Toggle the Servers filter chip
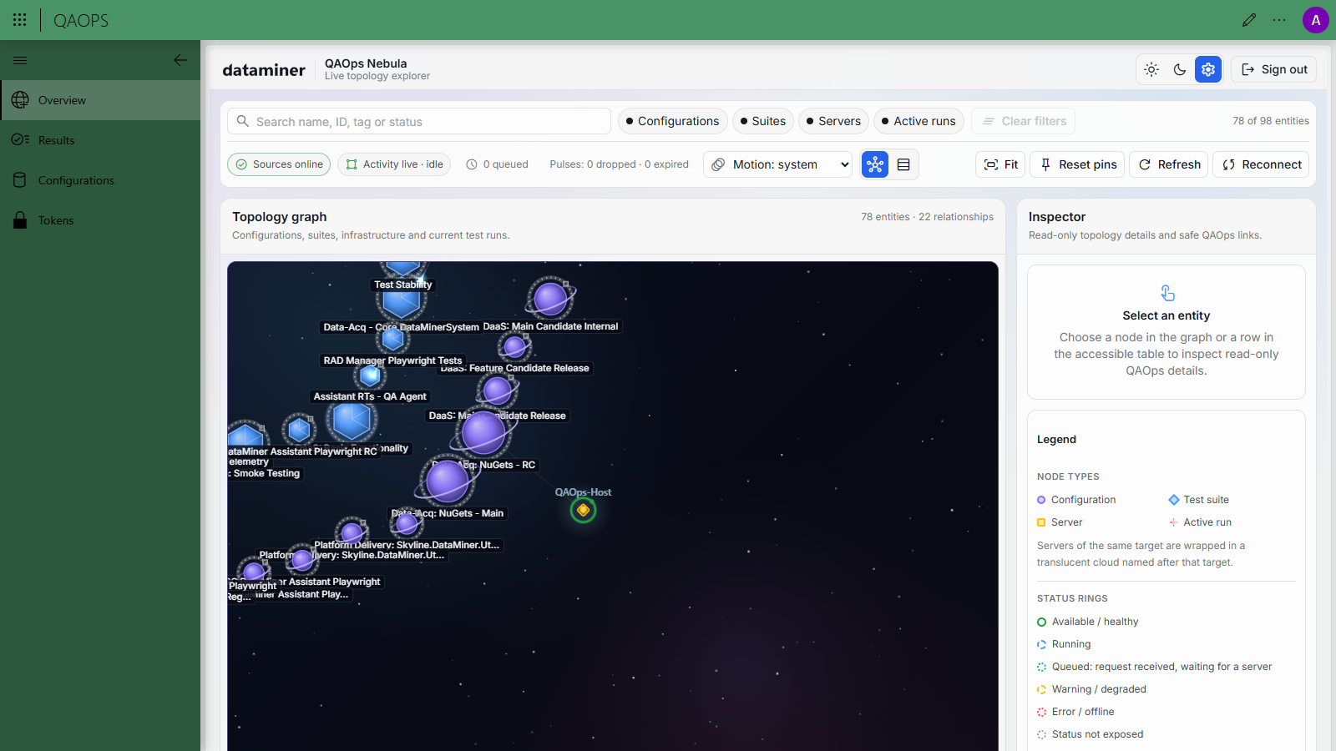The height and width of the screenshot is (751, 1336). click(x=834, y=121)
